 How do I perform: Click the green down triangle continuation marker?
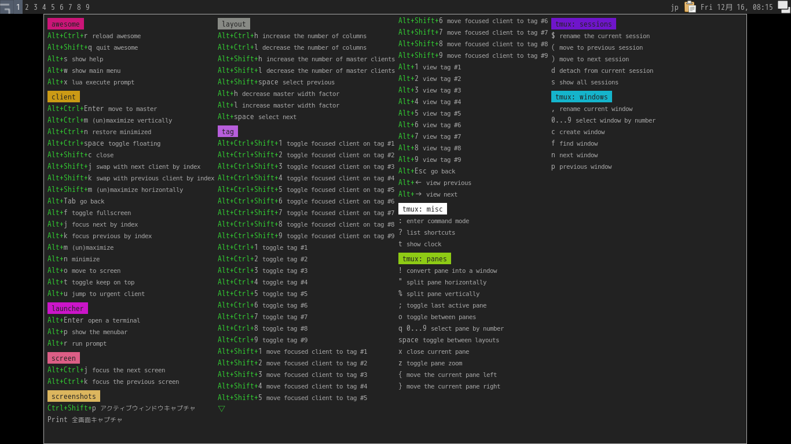pyautogui.click(x=221, y=409)
